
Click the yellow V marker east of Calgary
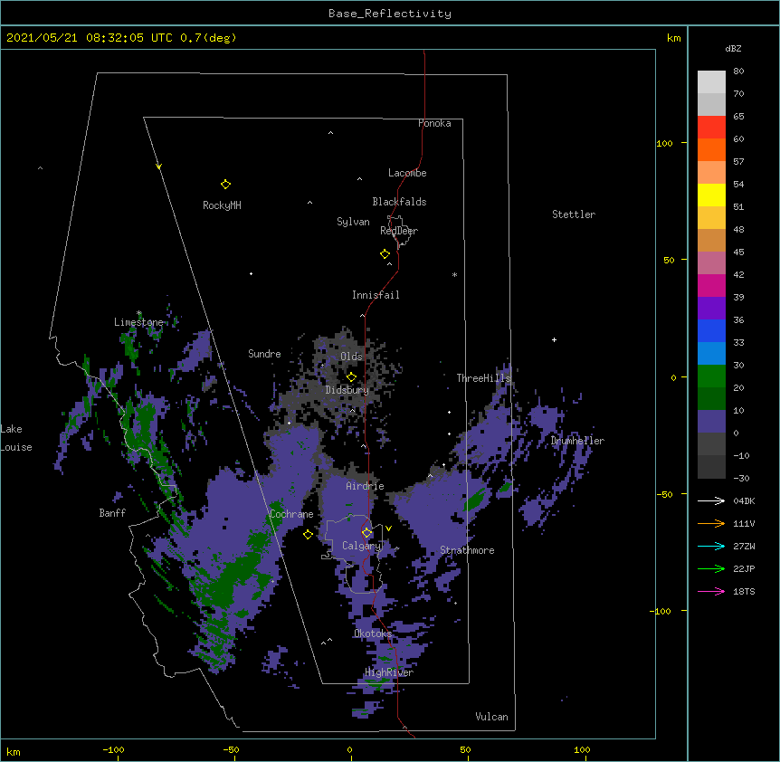coord(388,529)
